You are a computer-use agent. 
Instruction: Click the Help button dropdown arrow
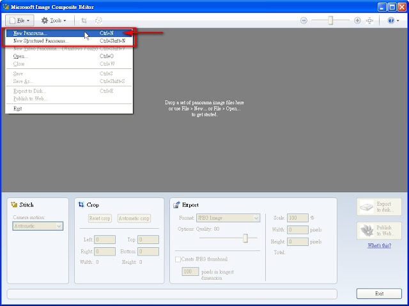tap(397, 20)
